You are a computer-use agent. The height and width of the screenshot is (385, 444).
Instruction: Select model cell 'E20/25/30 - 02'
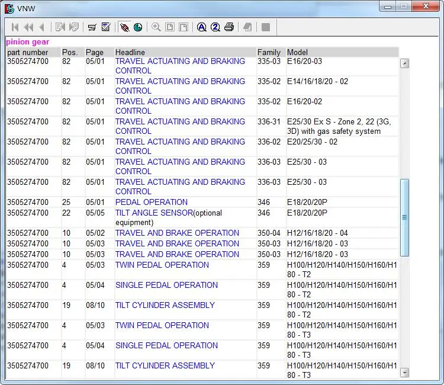pyautogui.click(x=313, y=142)
